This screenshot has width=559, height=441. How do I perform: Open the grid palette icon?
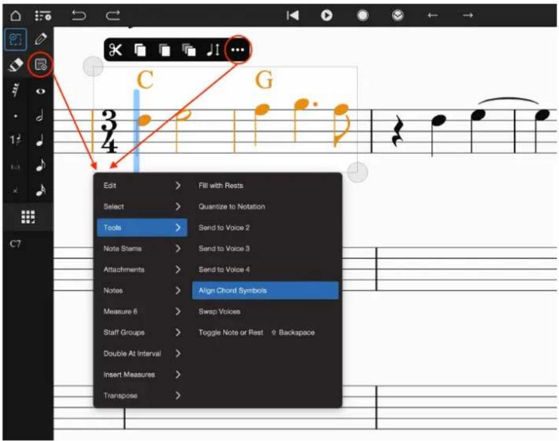(28, 217)
